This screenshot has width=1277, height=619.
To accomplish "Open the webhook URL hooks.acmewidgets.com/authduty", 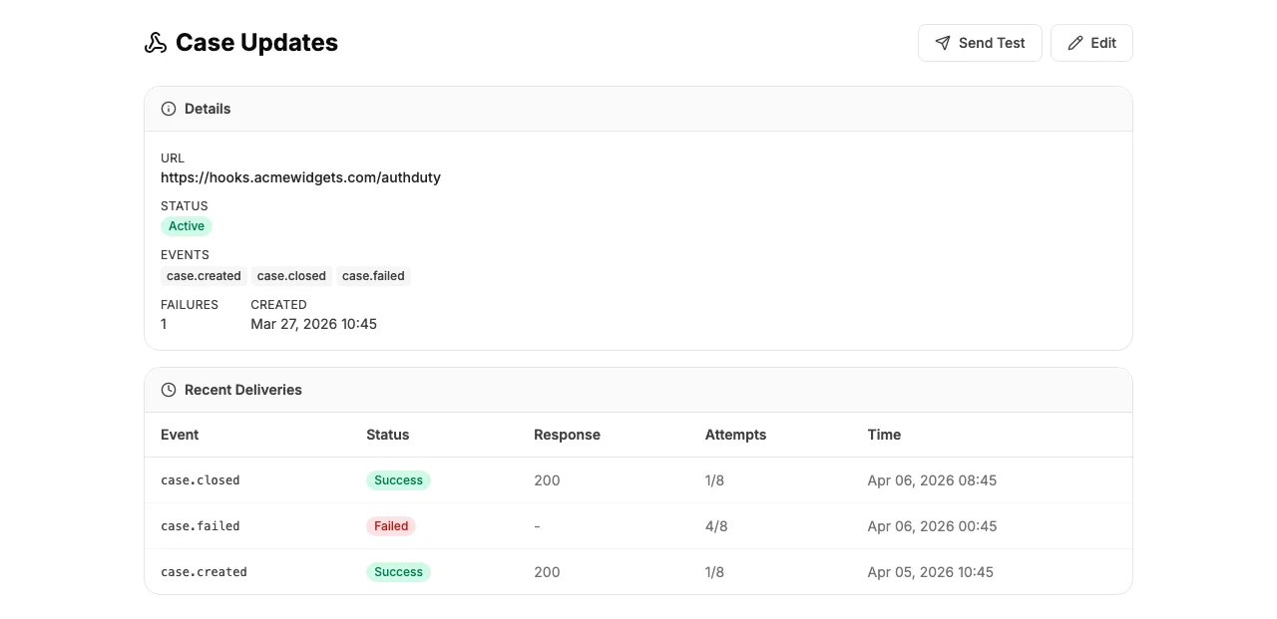I will click(x=300, y=177).
